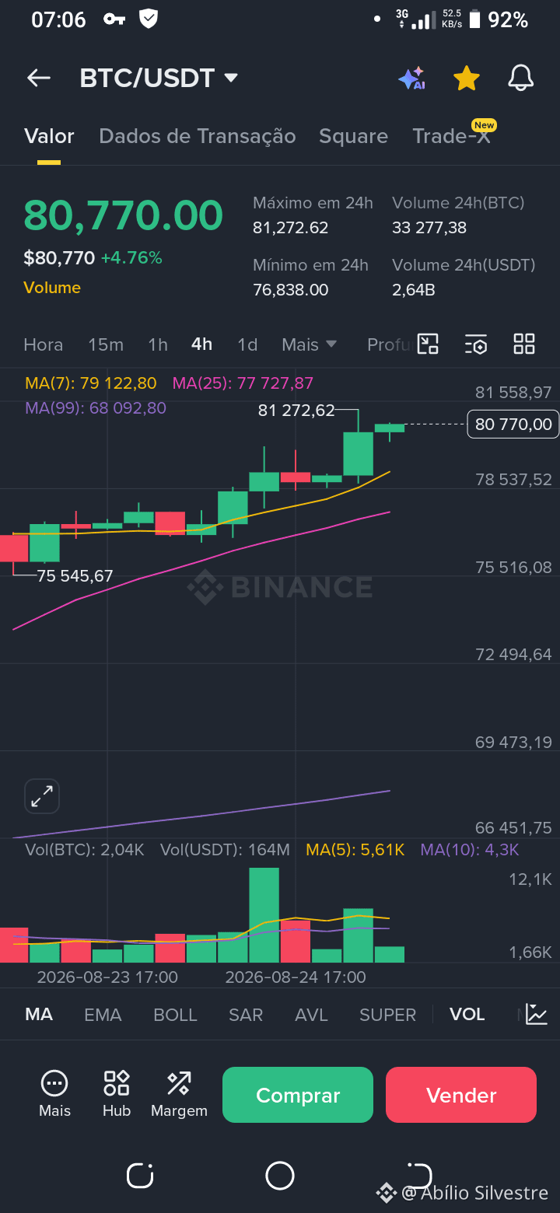Viewport: 560px width, 1213px height.
Task: Tap the yellow Volume label
Action: tap(52, 288)
